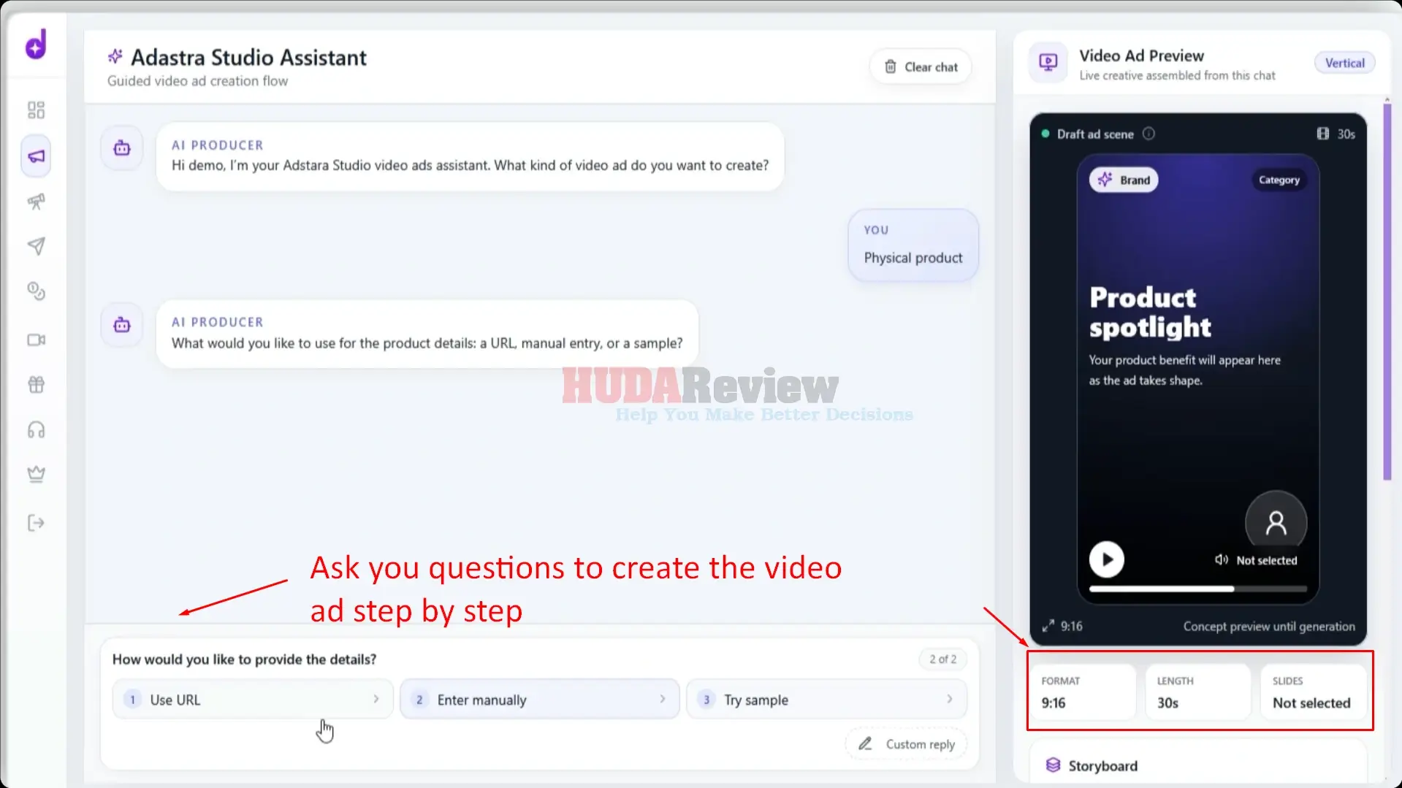The image size is (1402, 788).
Task: Click 'Live creative assembled from this chat'
Action: pos(1177,75)
